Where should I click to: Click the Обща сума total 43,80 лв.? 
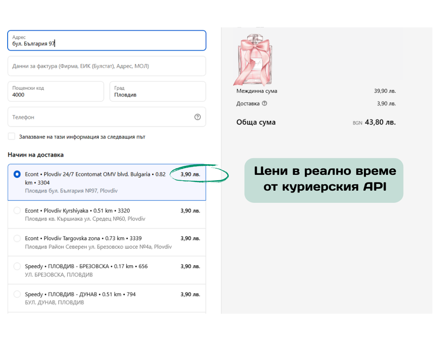tap(380, 122)
